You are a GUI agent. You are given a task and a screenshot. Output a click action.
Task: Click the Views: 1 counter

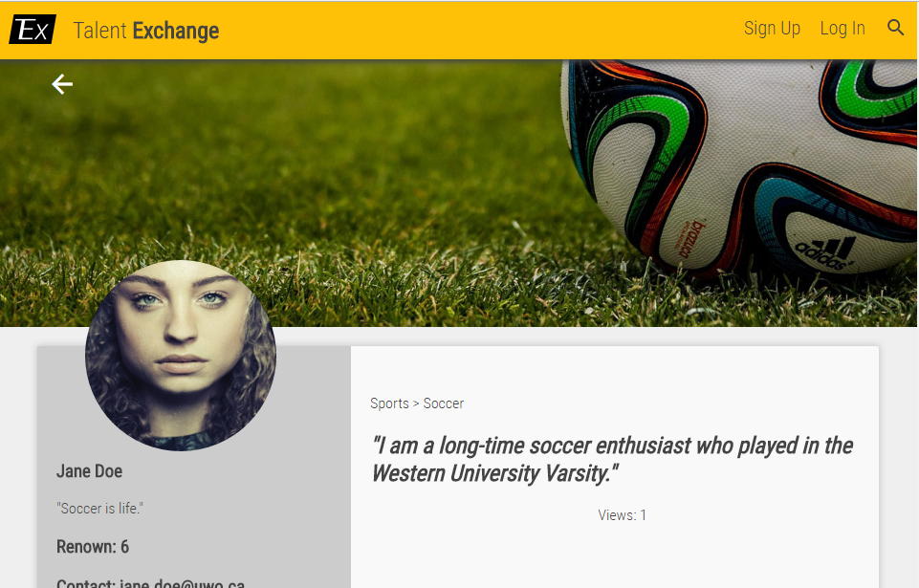click(622, 515)
